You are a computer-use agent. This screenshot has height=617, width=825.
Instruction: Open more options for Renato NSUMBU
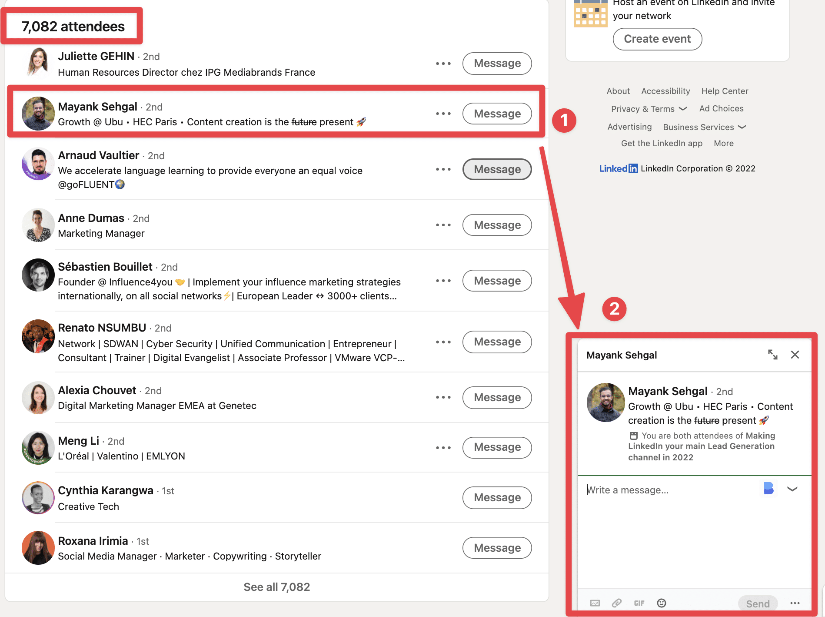tap(443, 342)
